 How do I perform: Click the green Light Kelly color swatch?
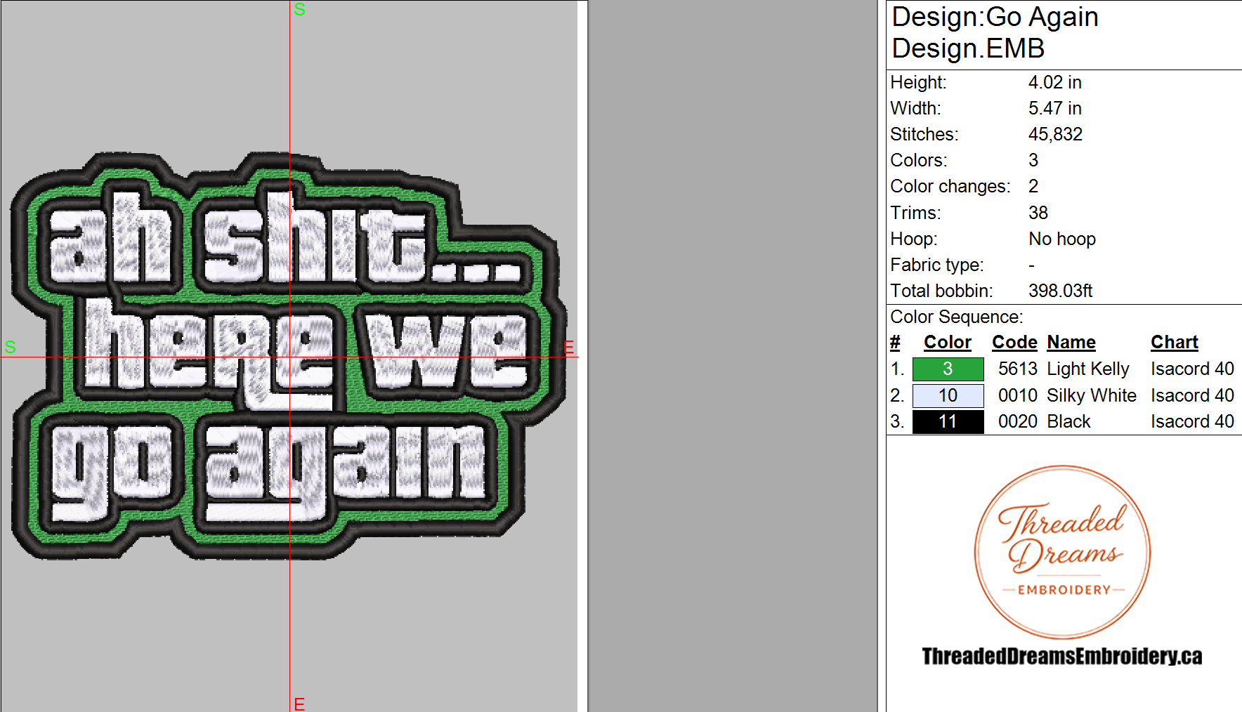coord(948,369)
